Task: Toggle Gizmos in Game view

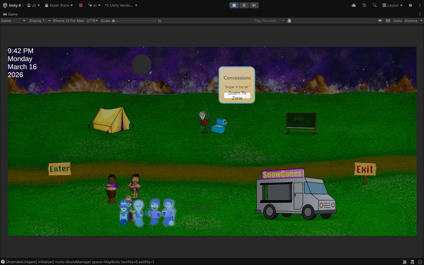Action: click(x=411, y=21)
